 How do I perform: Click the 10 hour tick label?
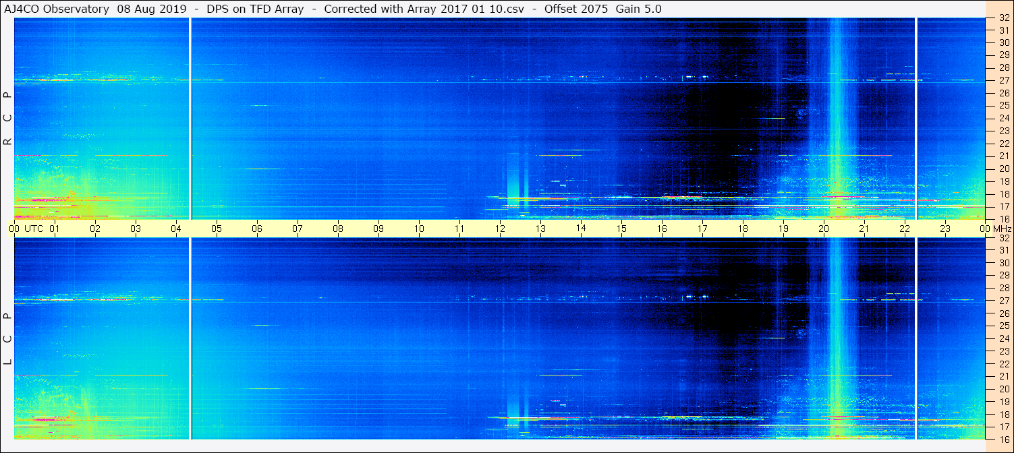click(x=419, y=229)
